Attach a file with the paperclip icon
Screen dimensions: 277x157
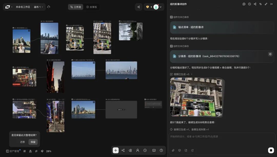tap(173, 150)
